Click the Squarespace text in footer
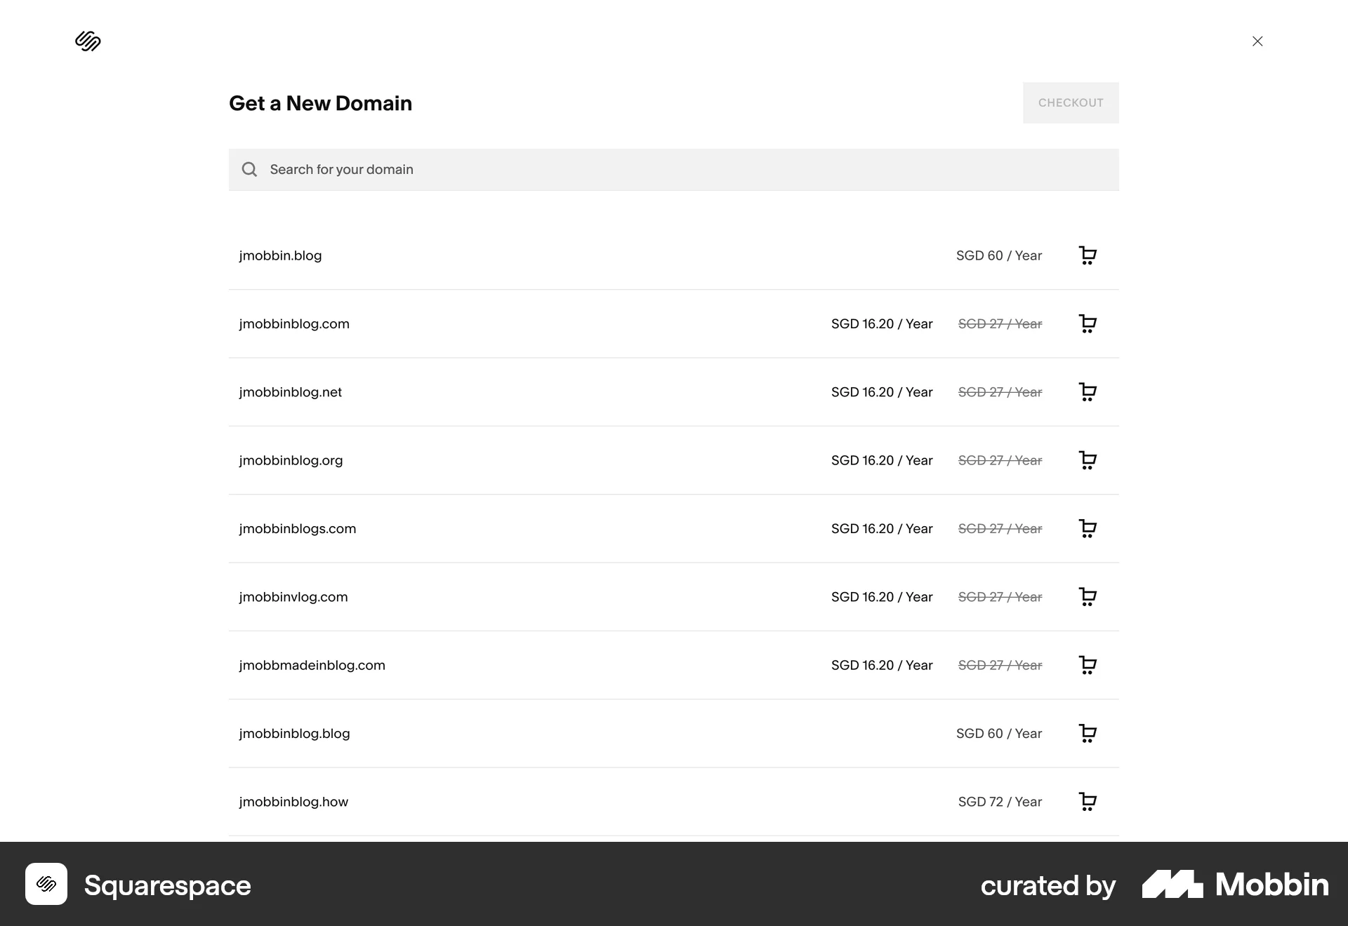 [x=167, y=885]
